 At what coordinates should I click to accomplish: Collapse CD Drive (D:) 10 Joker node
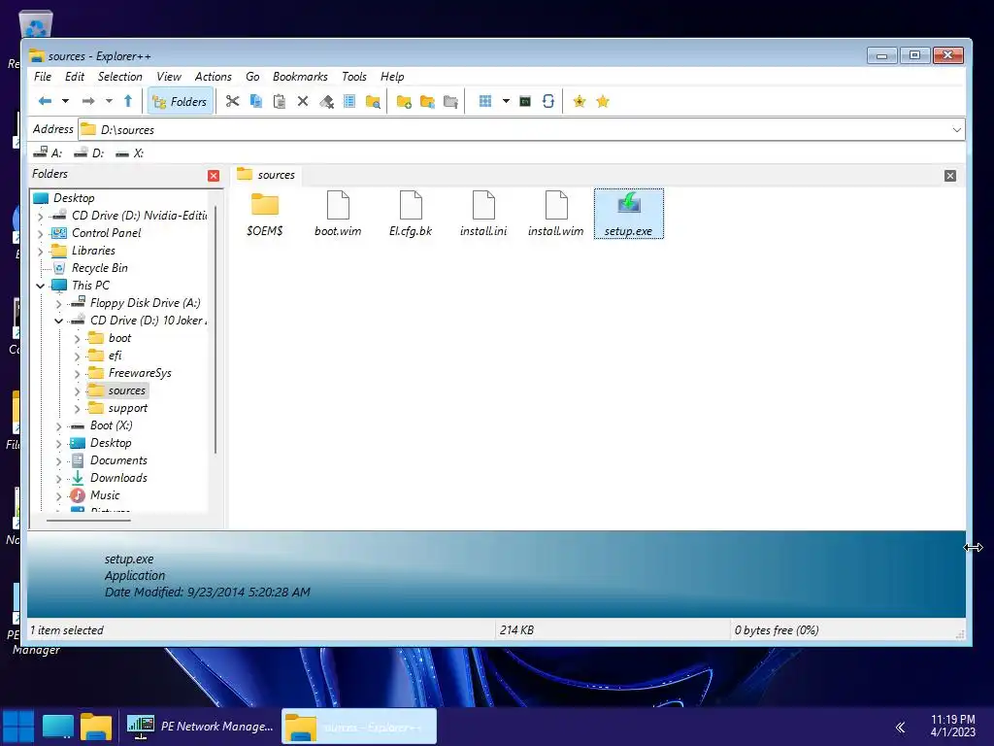click(59, 321)
